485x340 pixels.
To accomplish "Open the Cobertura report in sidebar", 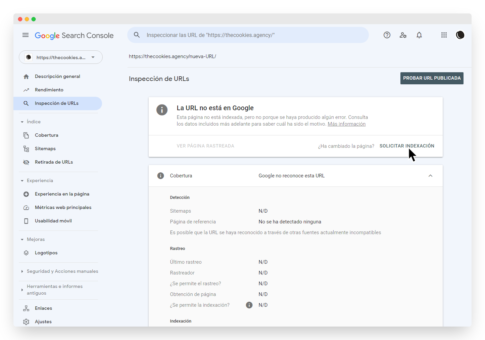I will click(x=47, y=135).
